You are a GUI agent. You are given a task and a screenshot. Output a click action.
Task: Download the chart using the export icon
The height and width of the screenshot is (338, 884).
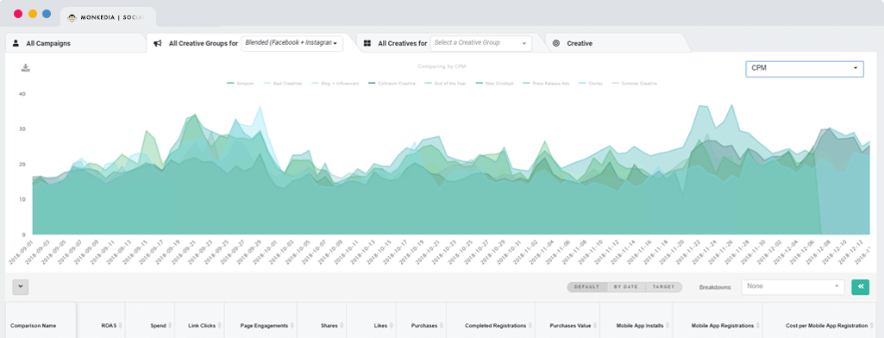(25, 68)
